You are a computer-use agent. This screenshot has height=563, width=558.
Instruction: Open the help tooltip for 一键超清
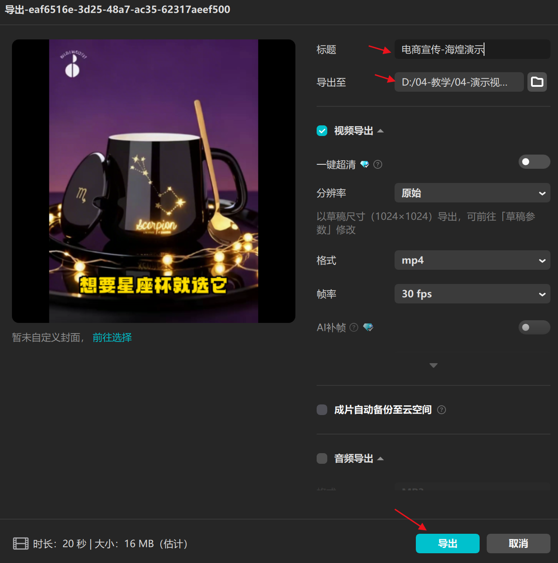(x=377, y=164)
